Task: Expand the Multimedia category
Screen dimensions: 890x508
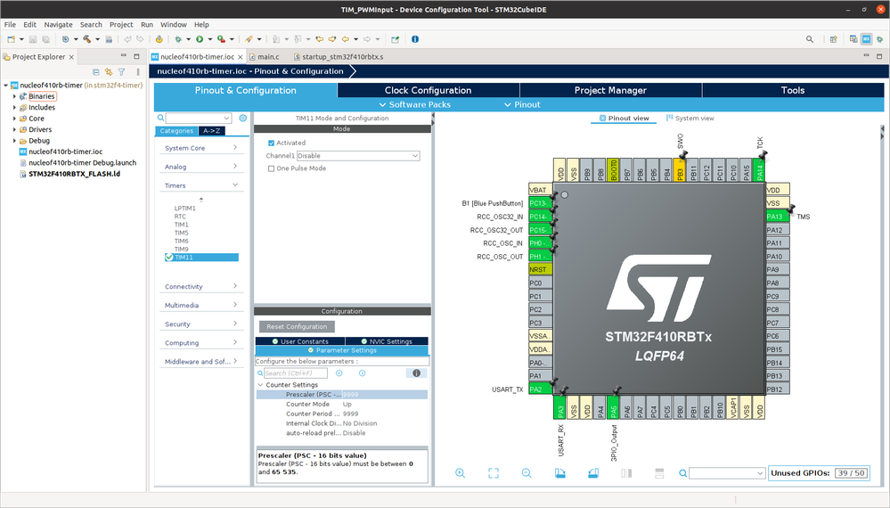Action: (x=201, y=305)
